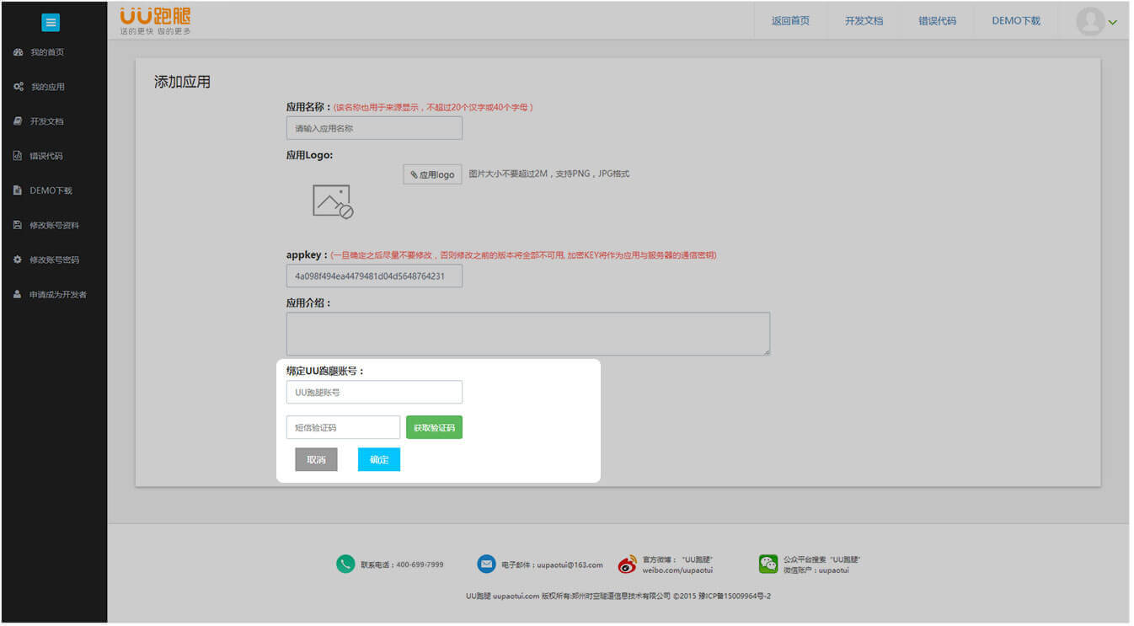Click the gear icon beside 修改账号密码

[18, 259]
